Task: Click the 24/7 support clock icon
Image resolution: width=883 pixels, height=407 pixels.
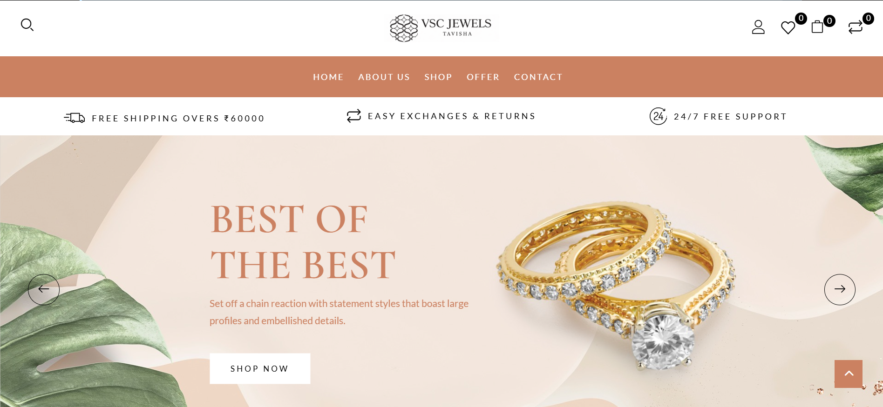Action: click(x=658, y=116)
